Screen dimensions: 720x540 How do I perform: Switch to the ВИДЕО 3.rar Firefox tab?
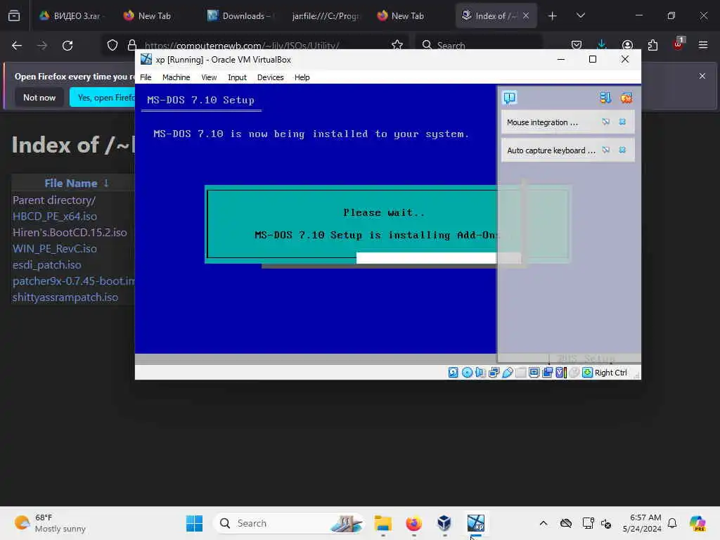tap(71, 15)
